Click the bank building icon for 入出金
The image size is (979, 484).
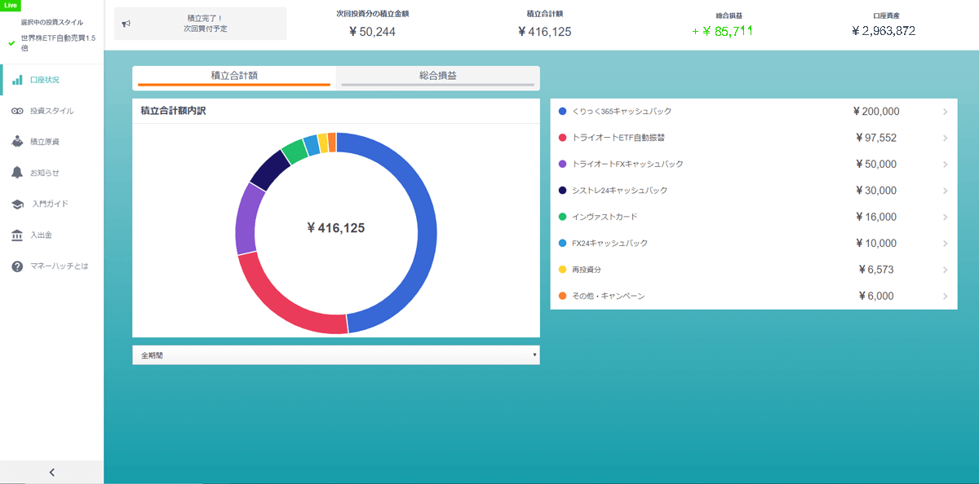[17, 235]
